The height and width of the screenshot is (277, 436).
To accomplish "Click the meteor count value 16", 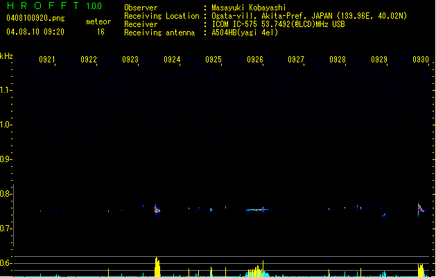I will point(101,32).
